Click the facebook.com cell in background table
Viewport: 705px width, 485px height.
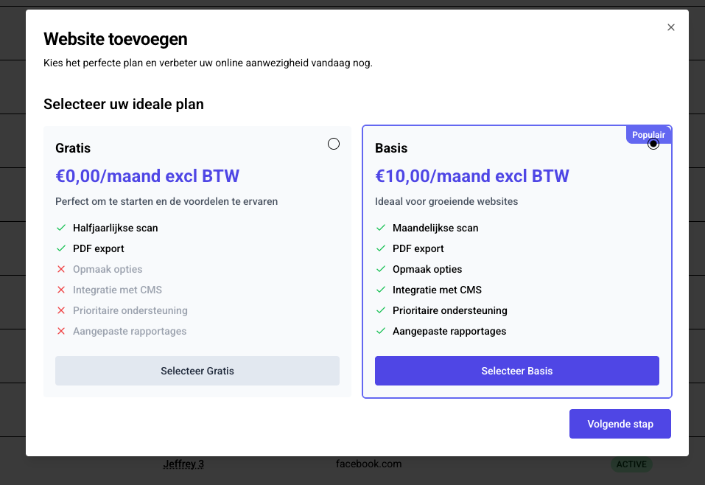pyautogui.click(x=368, y=464)
